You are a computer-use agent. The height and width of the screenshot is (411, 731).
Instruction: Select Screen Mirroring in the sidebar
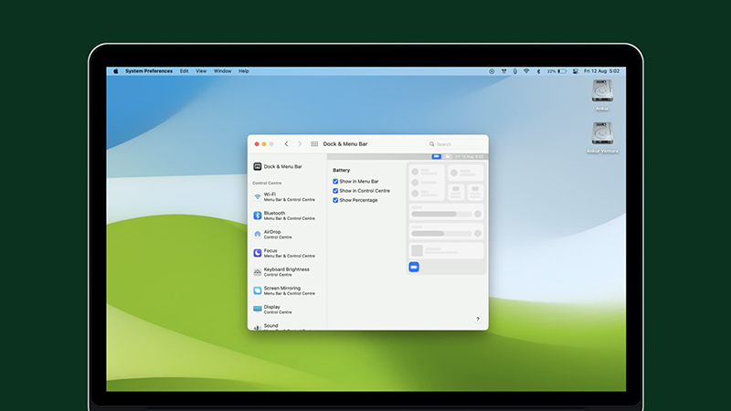288,290
